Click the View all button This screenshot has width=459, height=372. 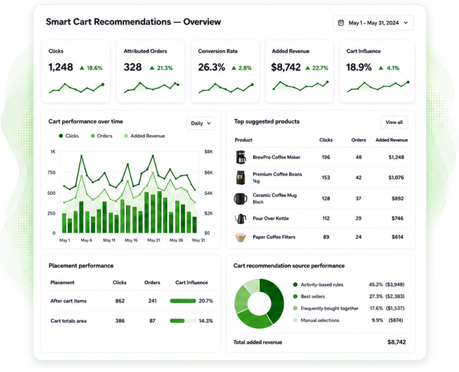pyautogui.click(x=394, y=122)
